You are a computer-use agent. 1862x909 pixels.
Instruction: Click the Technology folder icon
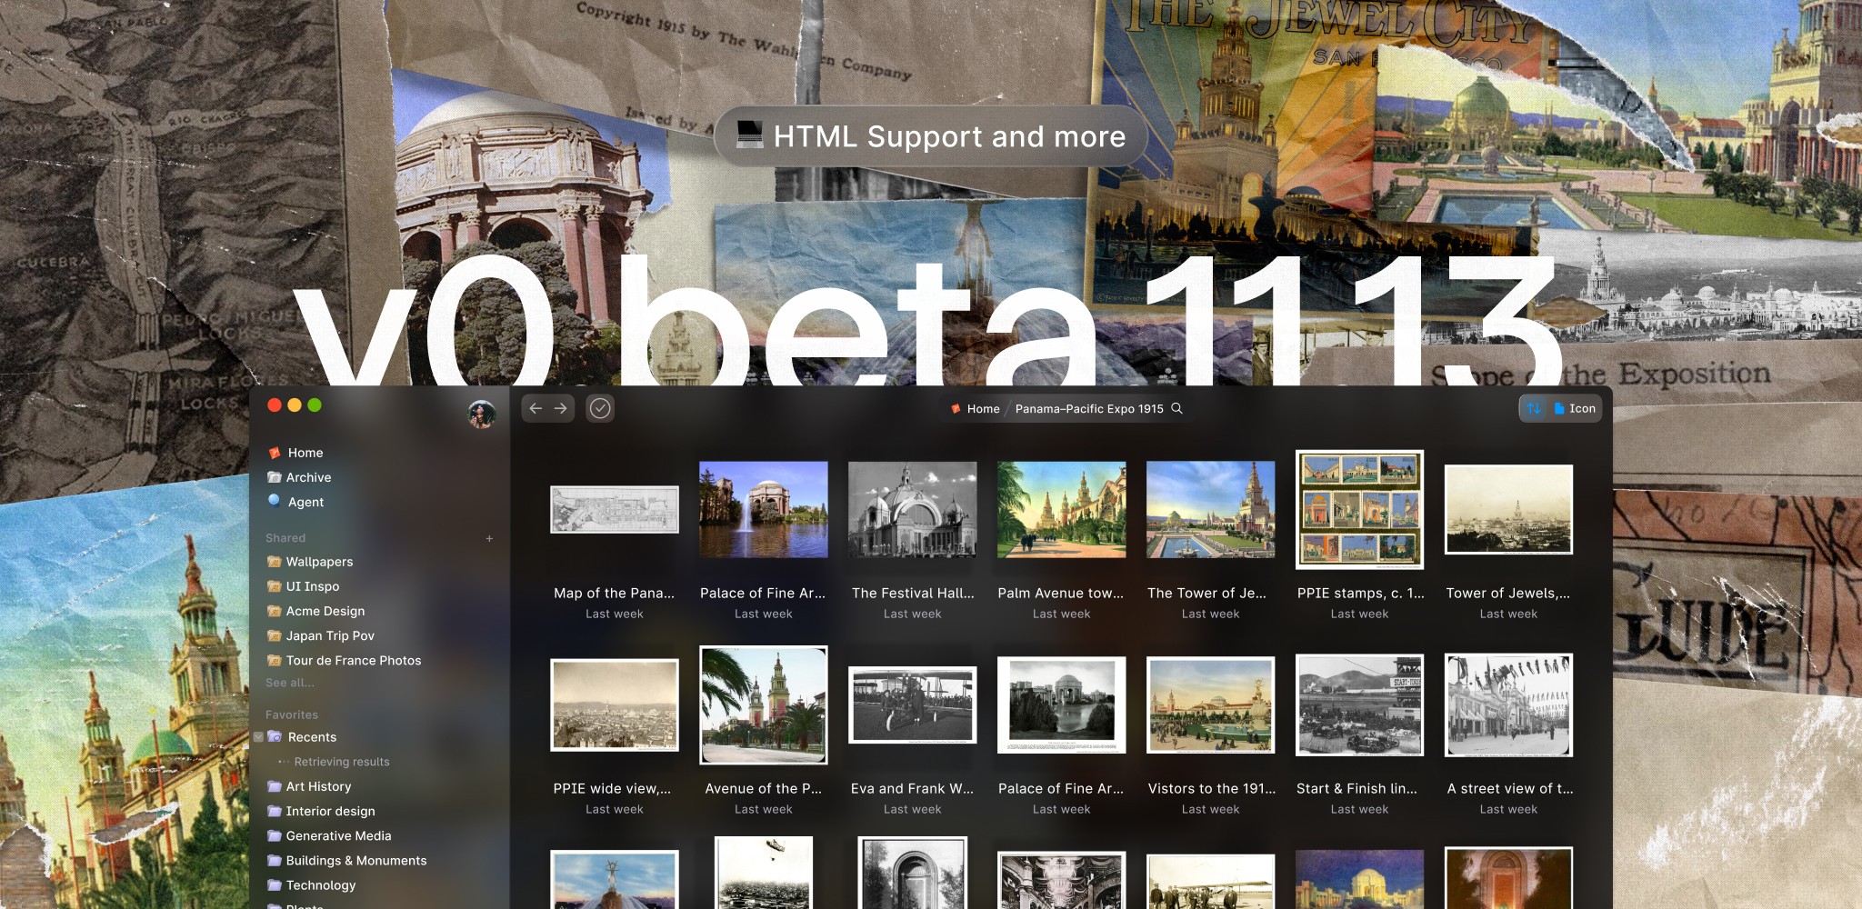pyautogui.click(x=274, y=884)
